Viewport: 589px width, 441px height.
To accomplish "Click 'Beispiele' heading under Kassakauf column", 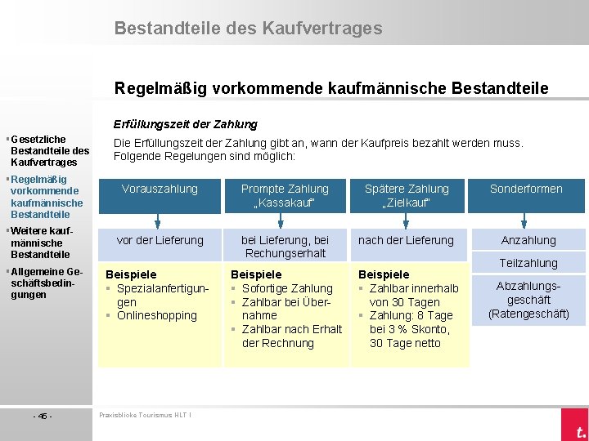I will click(256, 274).
